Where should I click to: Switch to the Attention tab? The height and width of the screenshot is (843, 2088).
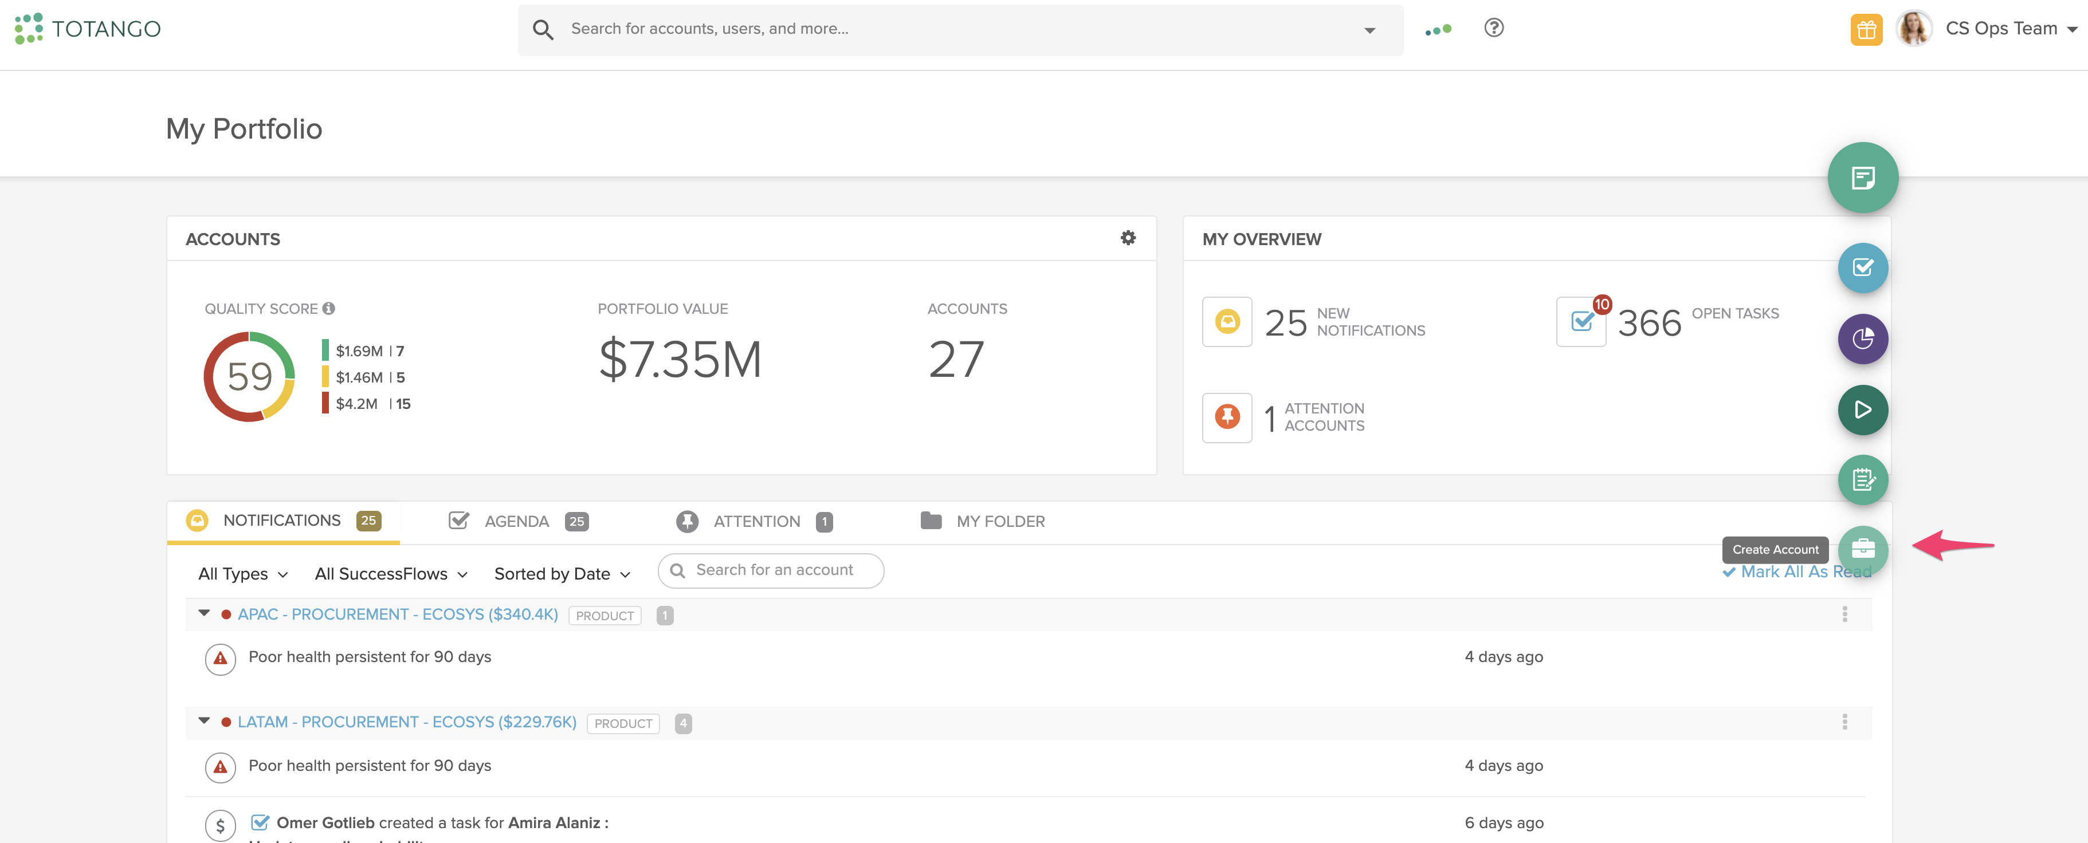click(x=755, y=522)
